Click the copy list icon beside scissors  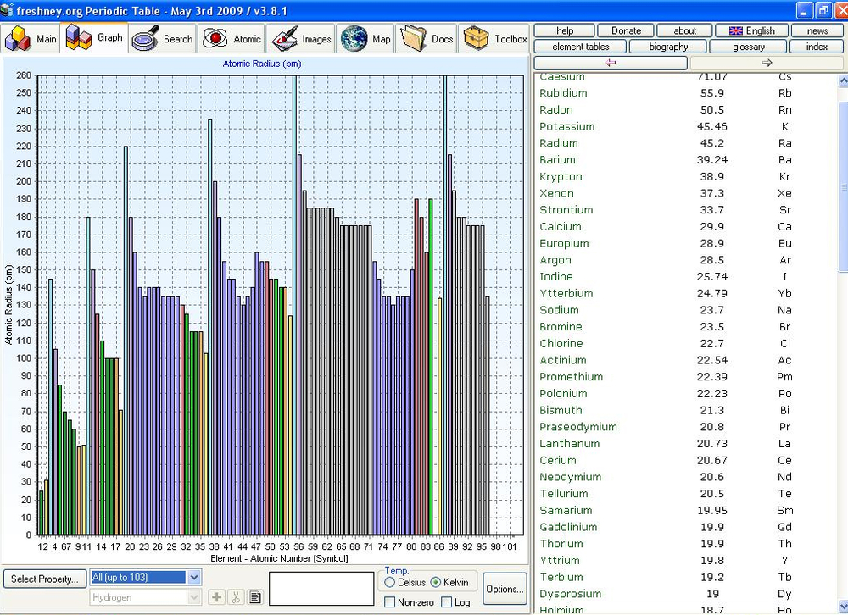point(254,597)
